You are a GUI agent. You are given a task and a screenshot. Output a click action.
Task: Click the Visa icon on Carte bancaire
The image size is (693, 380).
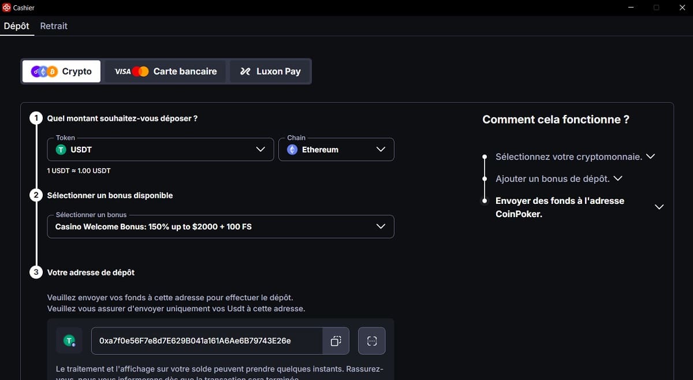[x=122, y=71]
